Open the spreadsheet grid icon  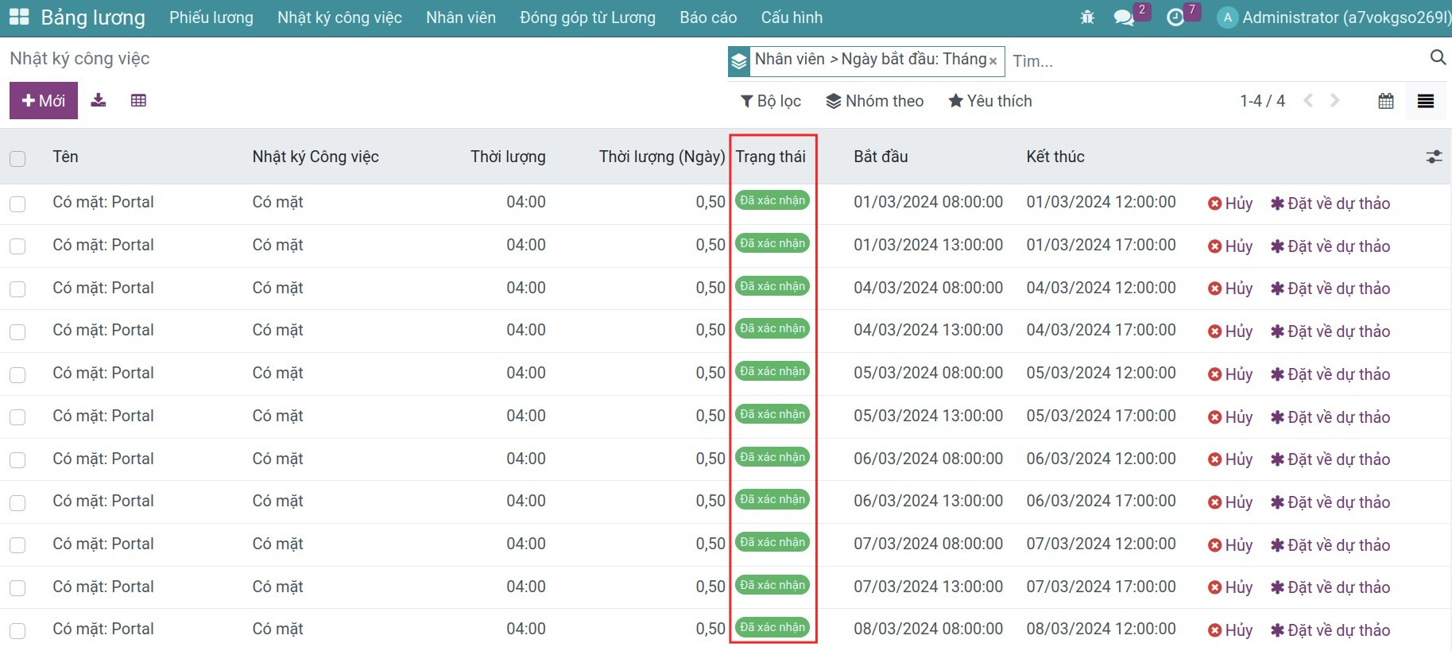138,100
